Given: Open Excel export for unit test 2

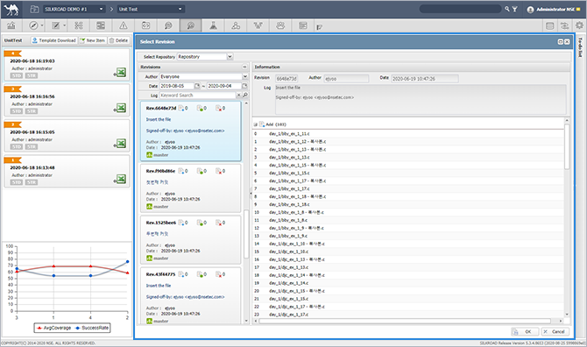Looking at the screenshot, I should click(121, 144).
